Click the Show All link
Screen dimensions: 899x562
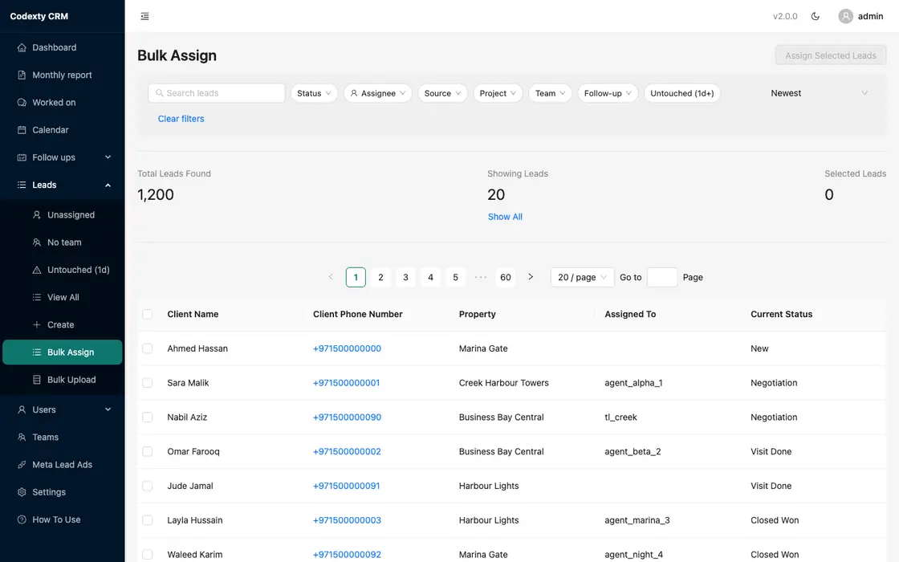pyautogui.click(x=505, y=217)
